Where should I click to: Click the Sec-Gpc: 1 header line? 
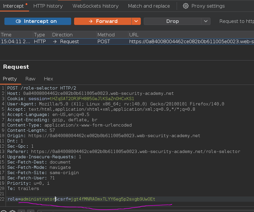click(x=20, y=146)
